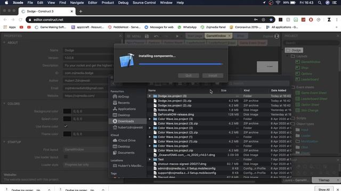Click the Theme color swatch
Image resolution: width=341 pixels, height=191 pixels.
pyautogui.click(x=67, y=134)
